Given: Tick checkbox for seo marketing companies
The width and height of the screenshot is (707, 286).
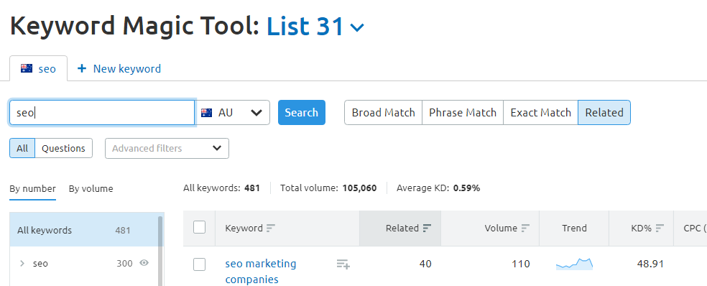Looking at the screenshot, I should click(x=199, y=264).
